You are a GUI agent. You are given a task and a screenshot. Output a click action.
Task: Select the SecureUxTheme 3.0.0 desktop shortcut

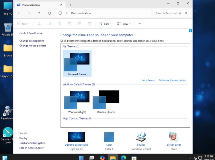pyautogui.click(x=7, y=135)
